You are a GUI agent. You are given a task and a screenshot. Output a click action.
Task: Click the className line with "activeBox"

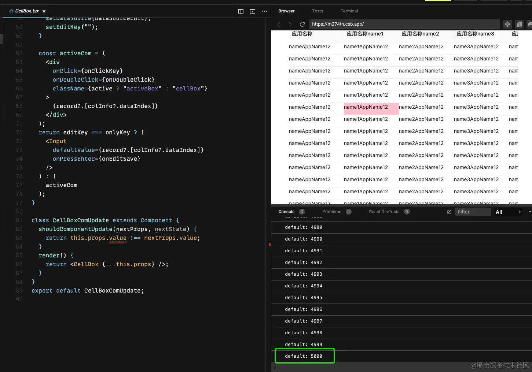130,89
